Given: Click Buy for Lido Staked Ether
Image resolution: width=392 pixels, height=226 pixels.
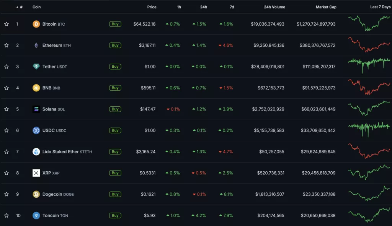Looking at the screenshot, I should 115,151.
